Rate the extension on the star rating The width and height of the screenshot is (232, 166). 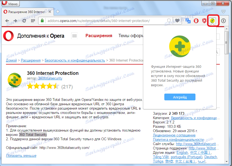[43, 86]
